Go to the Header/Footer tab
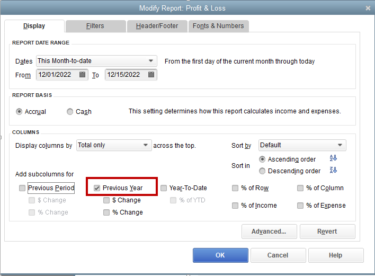 point(157,26)
